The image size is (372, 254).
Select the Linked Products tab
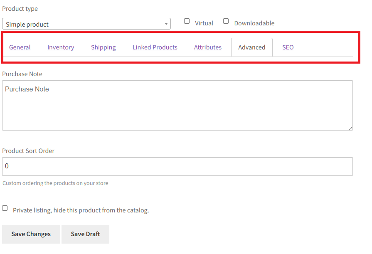155,47
